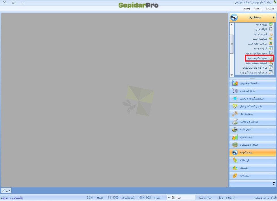Open the صورت وضعیت جدید (new status statement) icon
Screen dimensions: 277x201
(271, 53)
